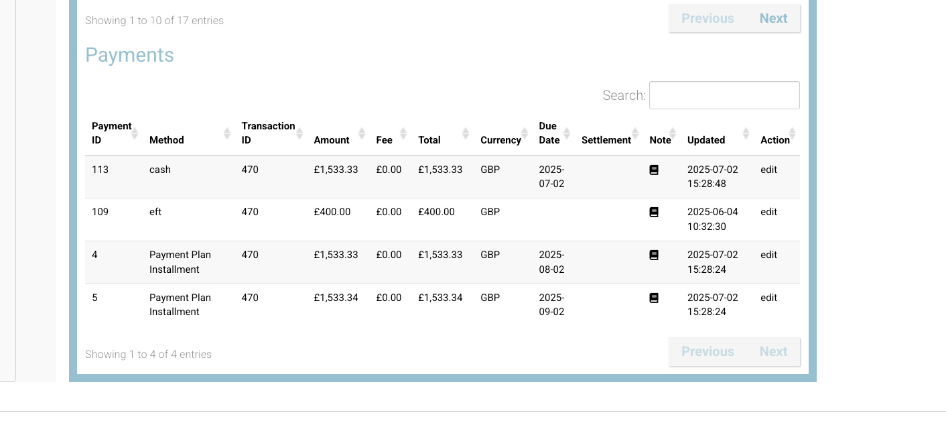Screen dimensions: 946x421
Task: Sort payments by Due Date
Action: [x=567, y=133]
